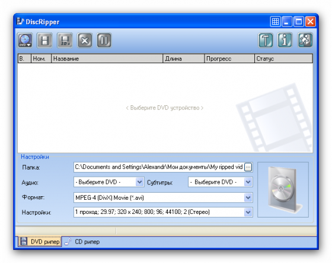Click the Папка path input field
The height and width of the screenshot is (263, 332).
(x=159, y=167)
